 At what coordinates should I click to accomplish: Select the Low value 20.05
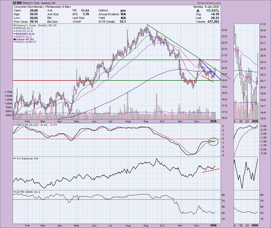click(34, 18)
